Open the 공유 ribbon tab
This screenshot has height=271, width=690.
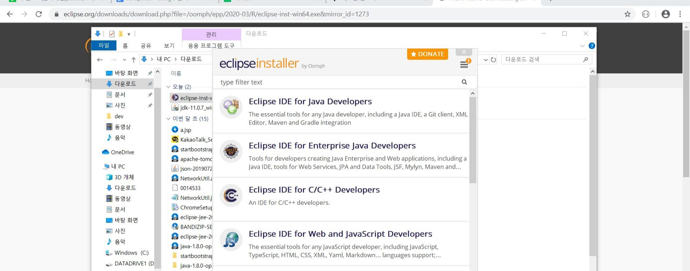coord(146,46)
